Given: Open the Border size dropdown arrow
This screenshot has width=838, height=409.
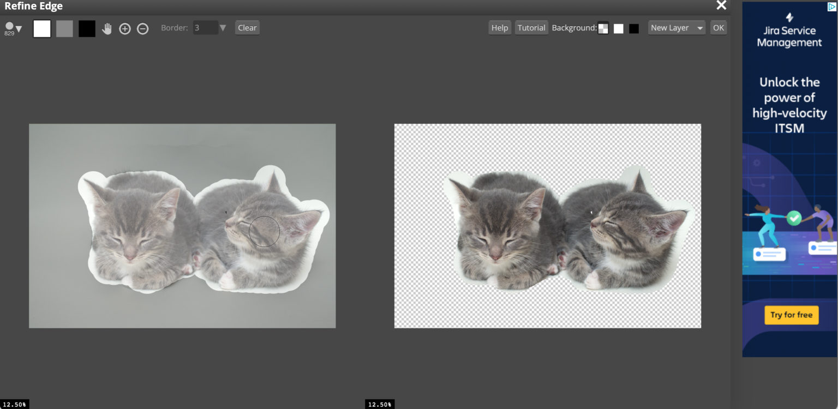Looking at the screenshot, I should [x=223, y=27].
